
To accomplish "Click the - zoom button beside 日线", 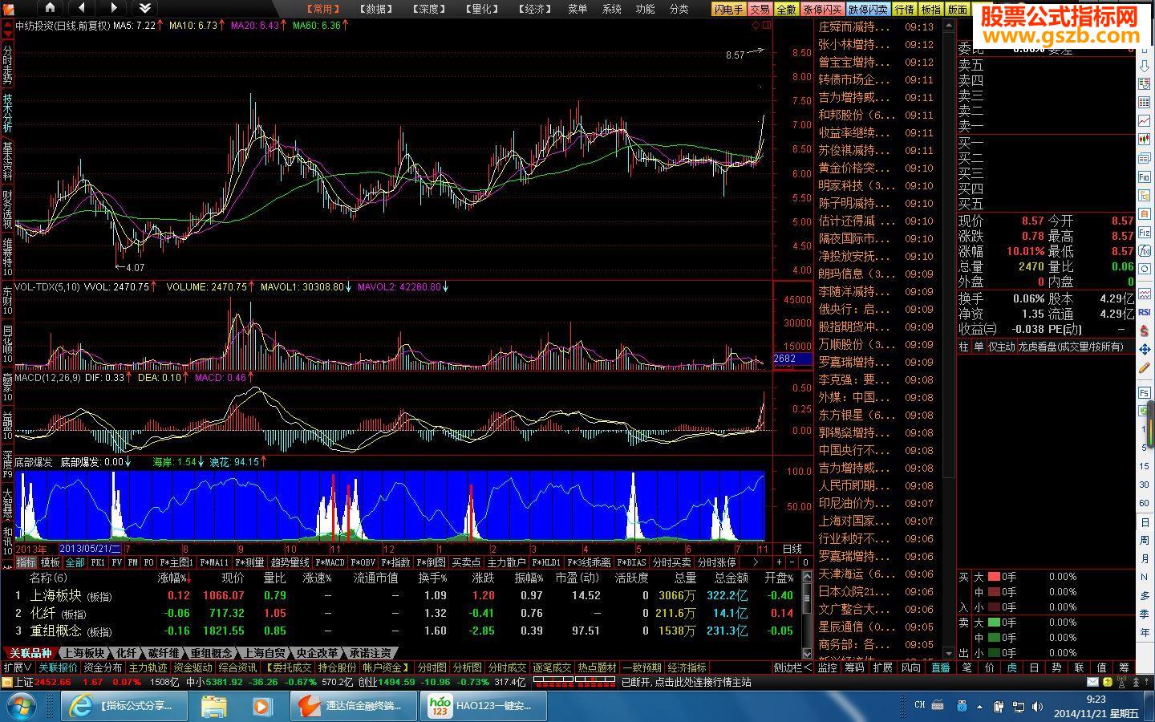I will 792,562.
